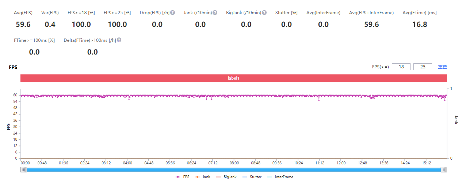Hide the Jank series via the legend
462x180 pixels.
[x=203, y=177]
